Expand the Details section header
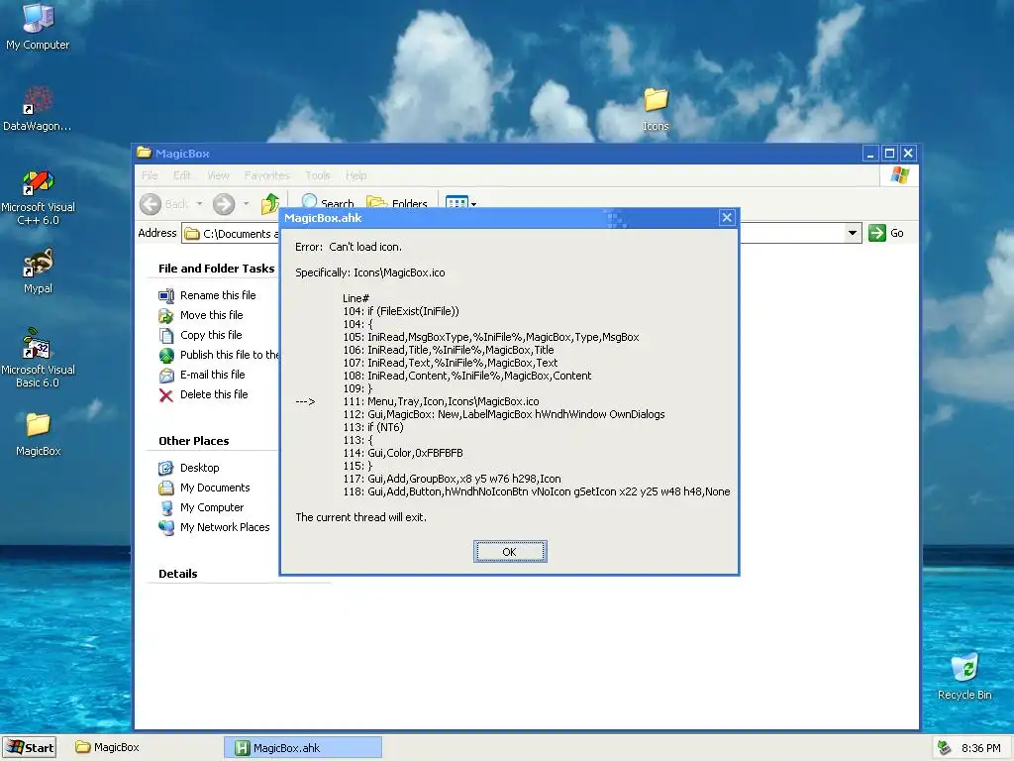Viewport: 1014px width, 761px height. pos(178,574)
